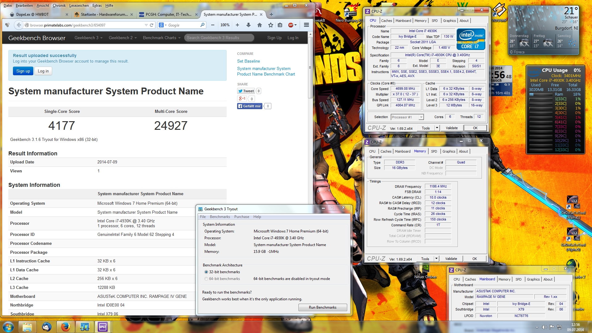The width and height of the screenshot is (592, 333).
Task: Open Tools dropdown arrow in CPU-Z Memory window
Action: tap(436, 259)
